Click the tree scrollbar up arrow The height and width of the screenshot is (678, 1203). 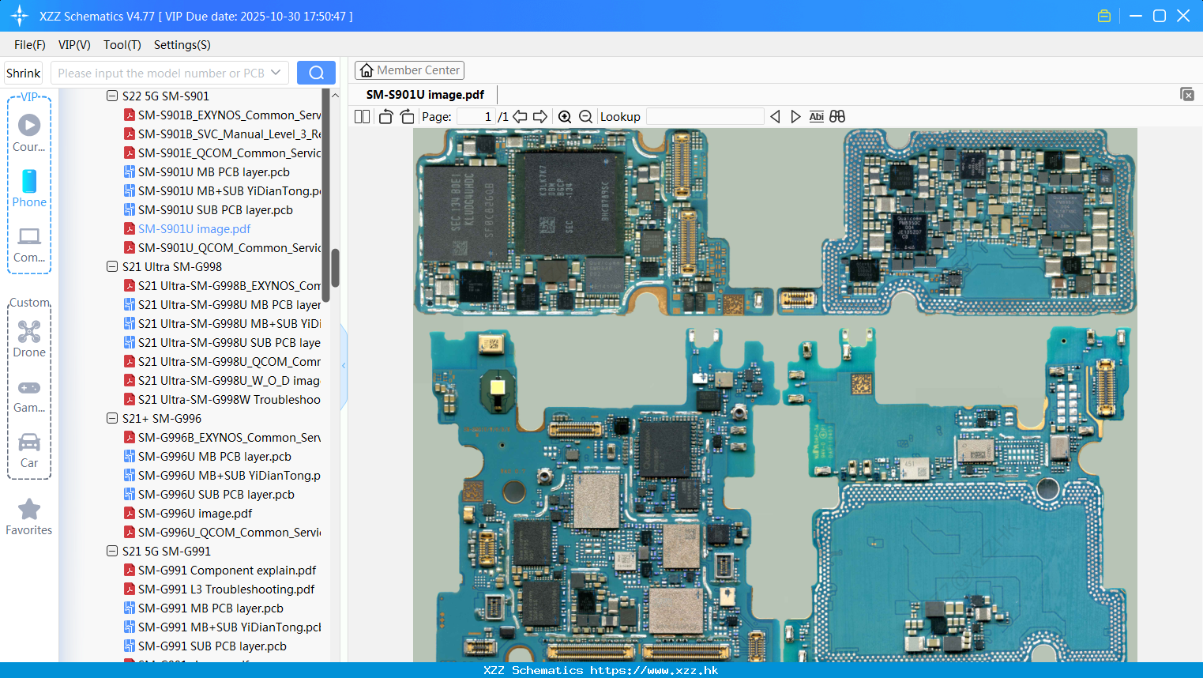coord(335,96)
